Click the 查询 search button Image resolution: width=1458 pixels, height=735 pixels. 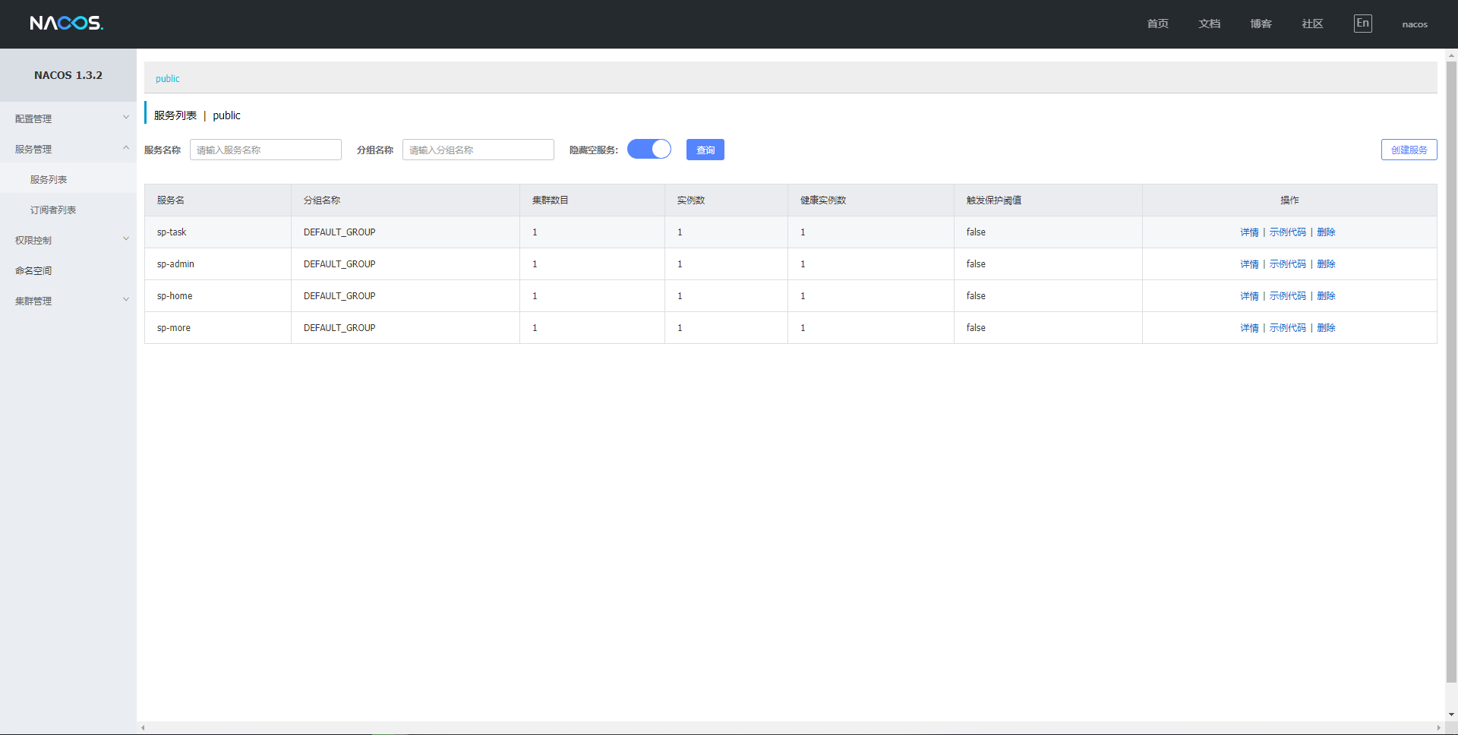point(705,150)
